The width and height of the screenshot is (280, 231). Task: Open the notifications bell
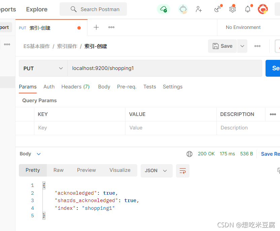pos(248,9)
